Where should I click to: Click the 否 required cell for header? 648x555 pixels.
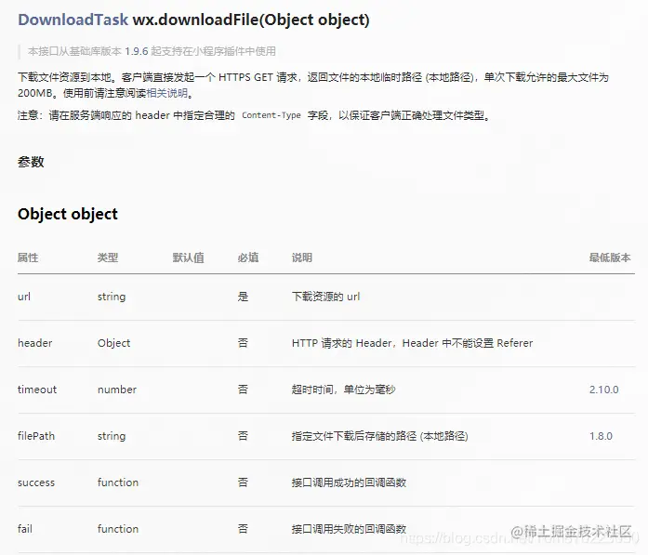243,343
